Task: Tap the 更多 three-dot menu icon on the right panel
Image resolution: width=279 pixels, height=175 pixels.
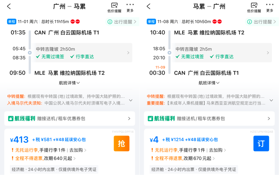Action: [x=270, y=7]
